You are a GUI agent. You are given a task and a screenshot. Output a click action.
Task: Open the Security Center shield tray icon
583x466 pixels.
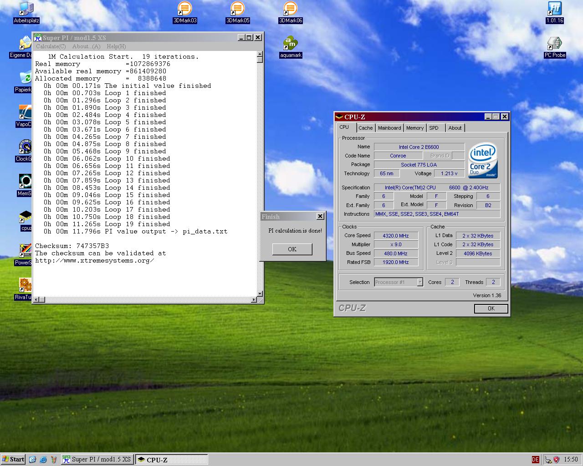(556, 459)
